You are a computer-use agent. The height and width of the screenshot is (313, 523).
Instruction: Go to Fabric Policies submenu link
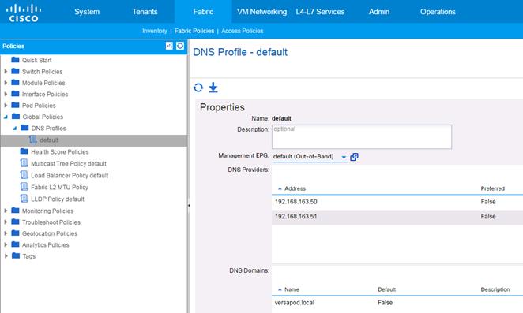(194, 31)
